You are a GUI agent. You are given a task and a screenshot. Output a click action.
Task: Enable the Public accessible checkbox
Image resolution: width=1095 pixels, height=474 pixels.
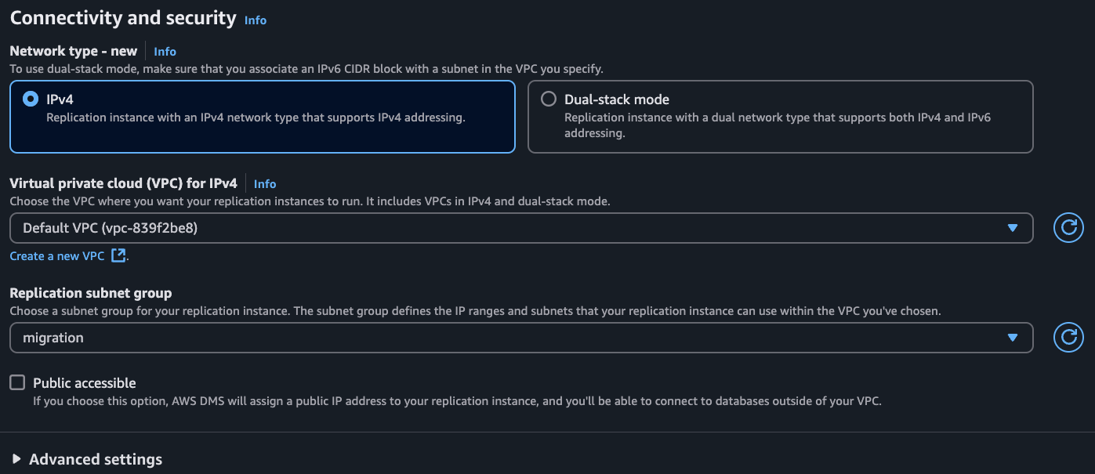click(x=17, y=382)
